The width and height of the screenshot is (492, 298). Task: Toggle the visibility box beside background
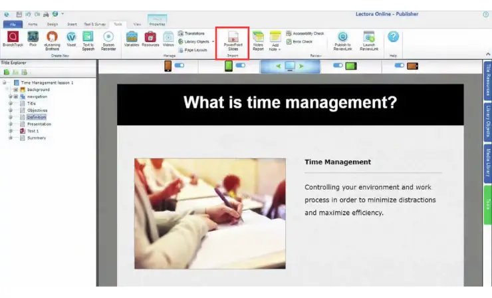15,90
